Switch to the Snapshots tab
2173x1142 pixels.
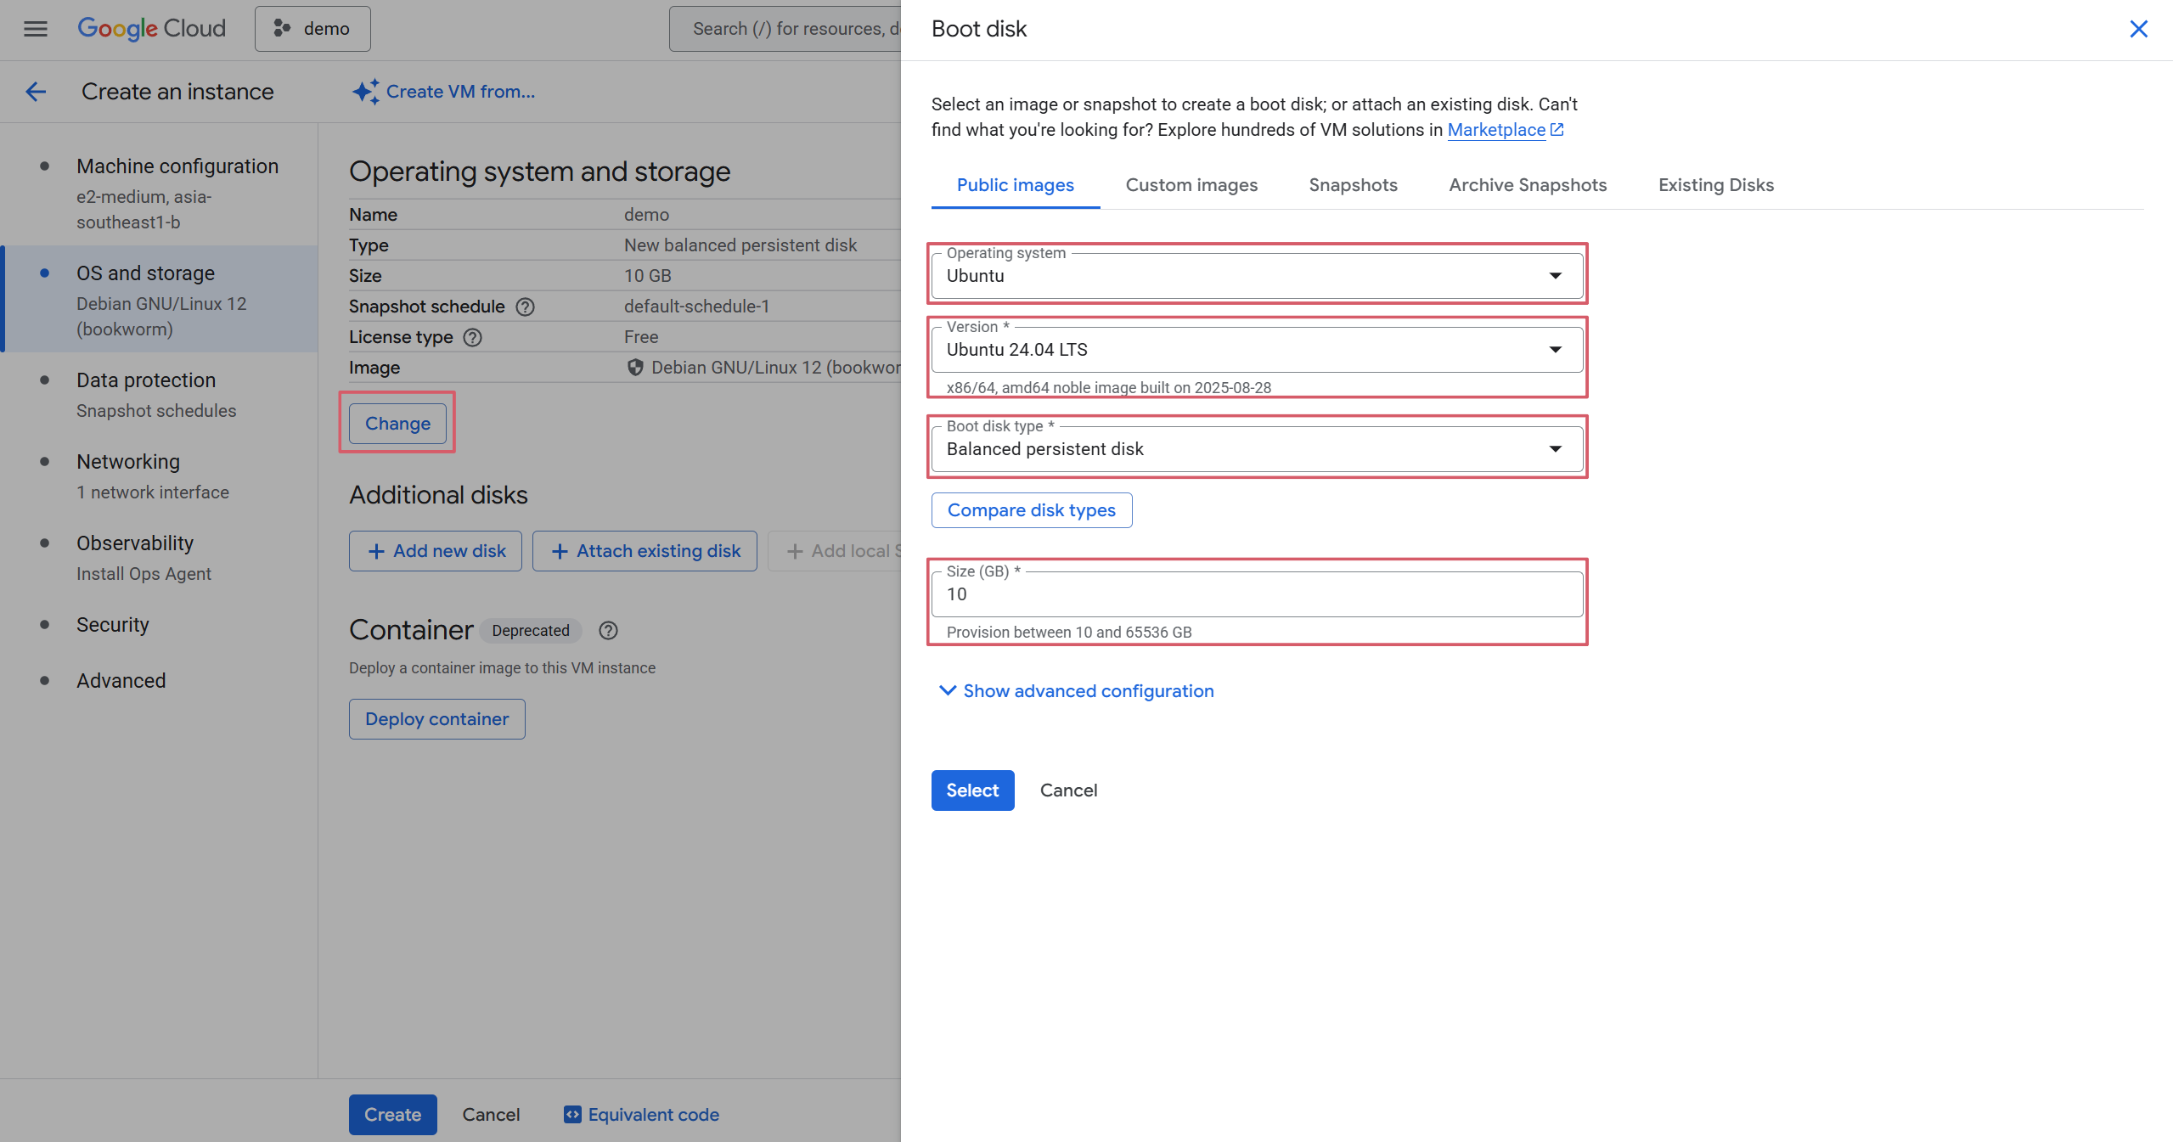click(x=1353, y=185)
